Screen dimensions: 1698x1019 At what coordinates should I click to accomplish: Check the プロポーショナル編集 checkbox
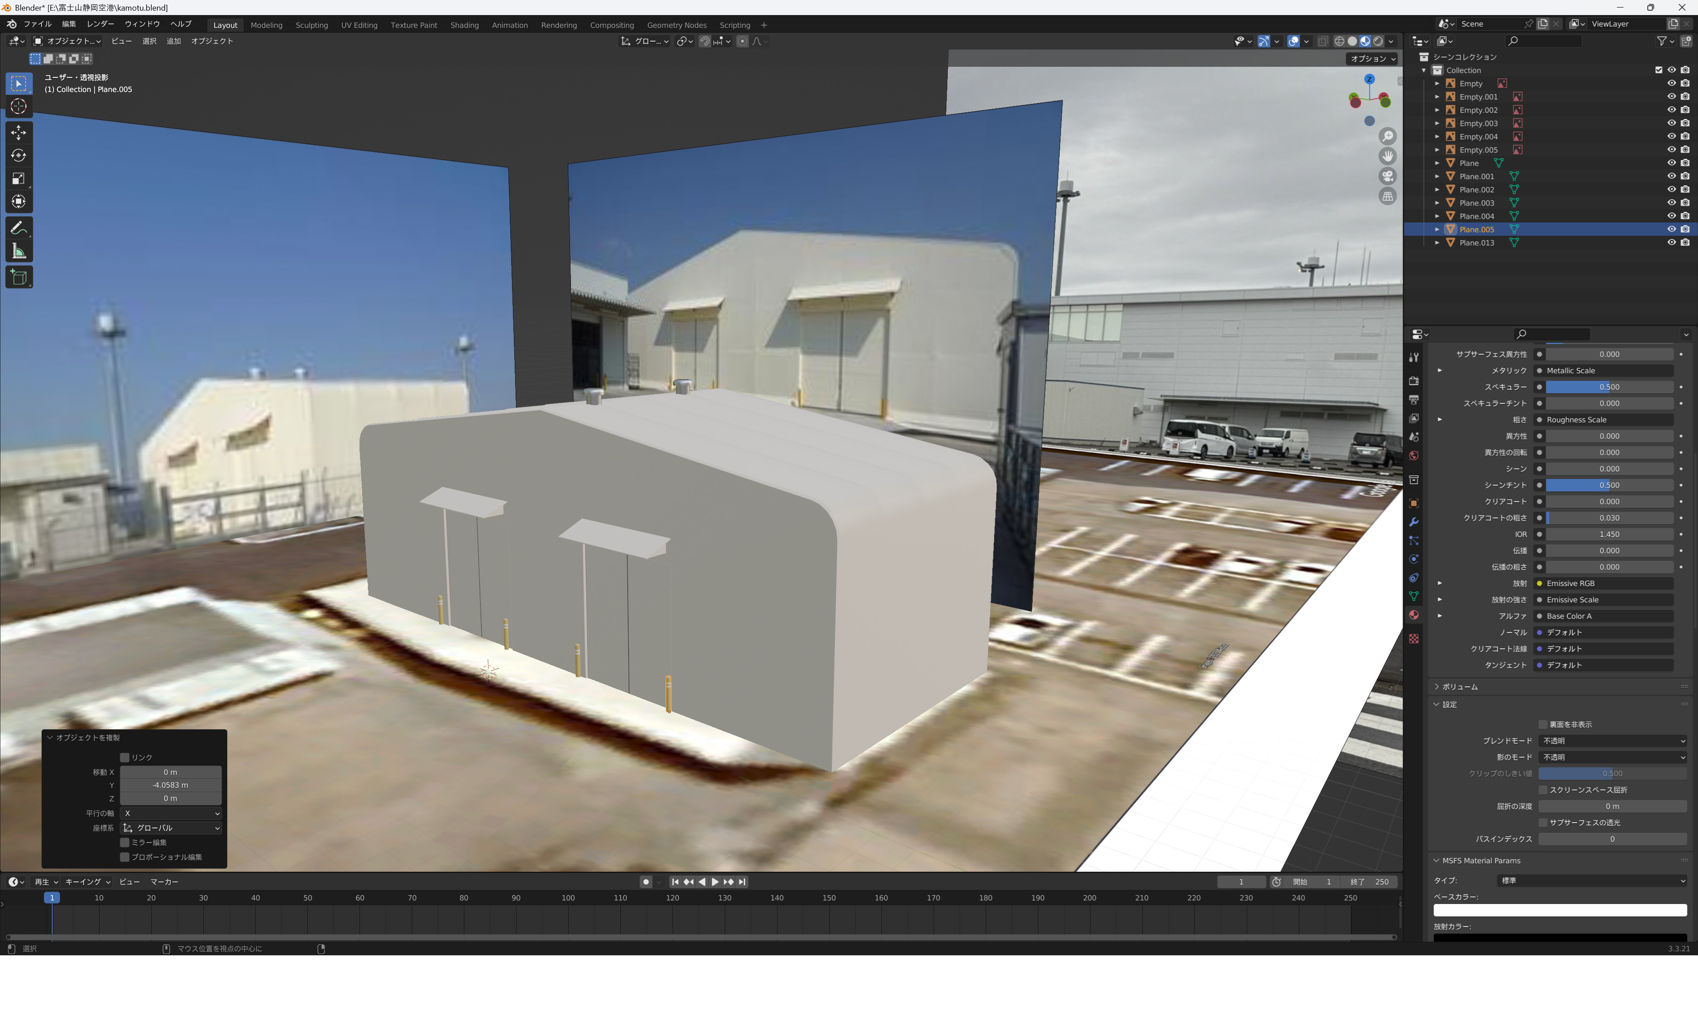tap(125, 857)
